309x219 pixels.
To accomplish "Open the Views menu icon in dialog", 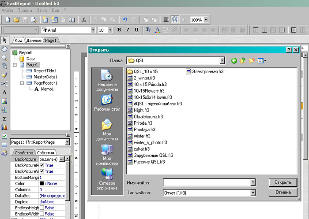I will [x=262, y=61].
